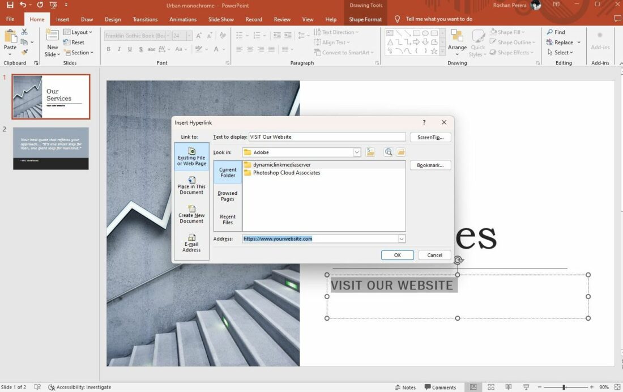Select the Slide Sorter view icon
This screenshot has width=623, height=392.
pos(491,386)
